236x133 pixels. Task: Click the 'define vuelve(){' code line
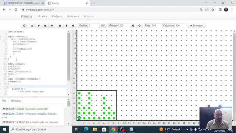(x=17, y=64)
